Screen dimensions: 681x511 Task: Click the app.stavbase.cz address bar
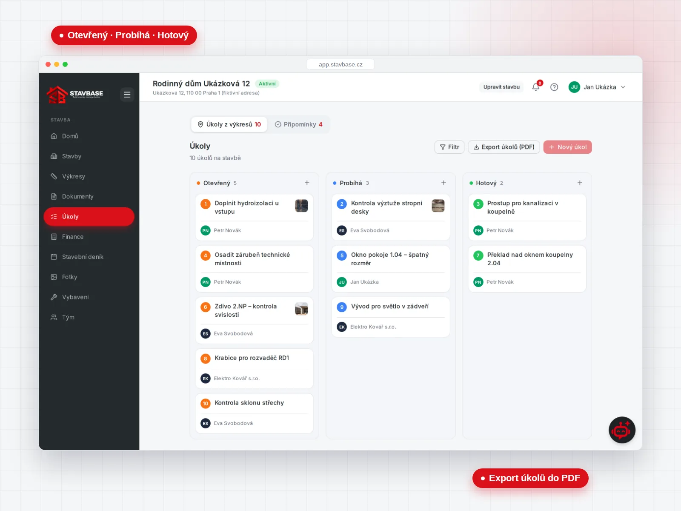pyautogui.click(x=340, y=64)
